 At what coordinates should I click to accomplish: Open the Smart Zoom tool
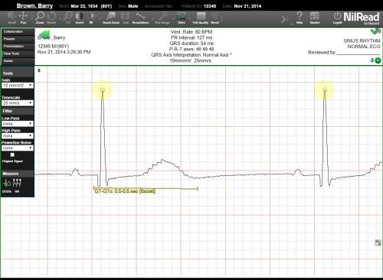pyautogui.click(x=111, y=18)
